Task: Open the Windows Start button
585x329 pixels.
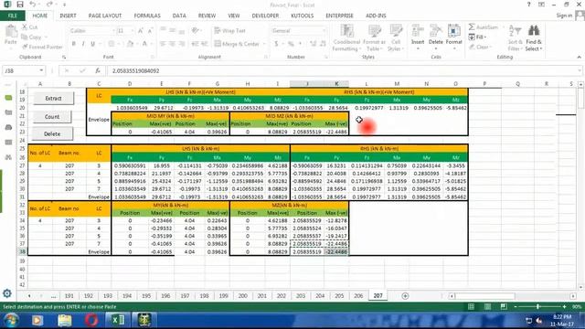Action: coord(11,321)
